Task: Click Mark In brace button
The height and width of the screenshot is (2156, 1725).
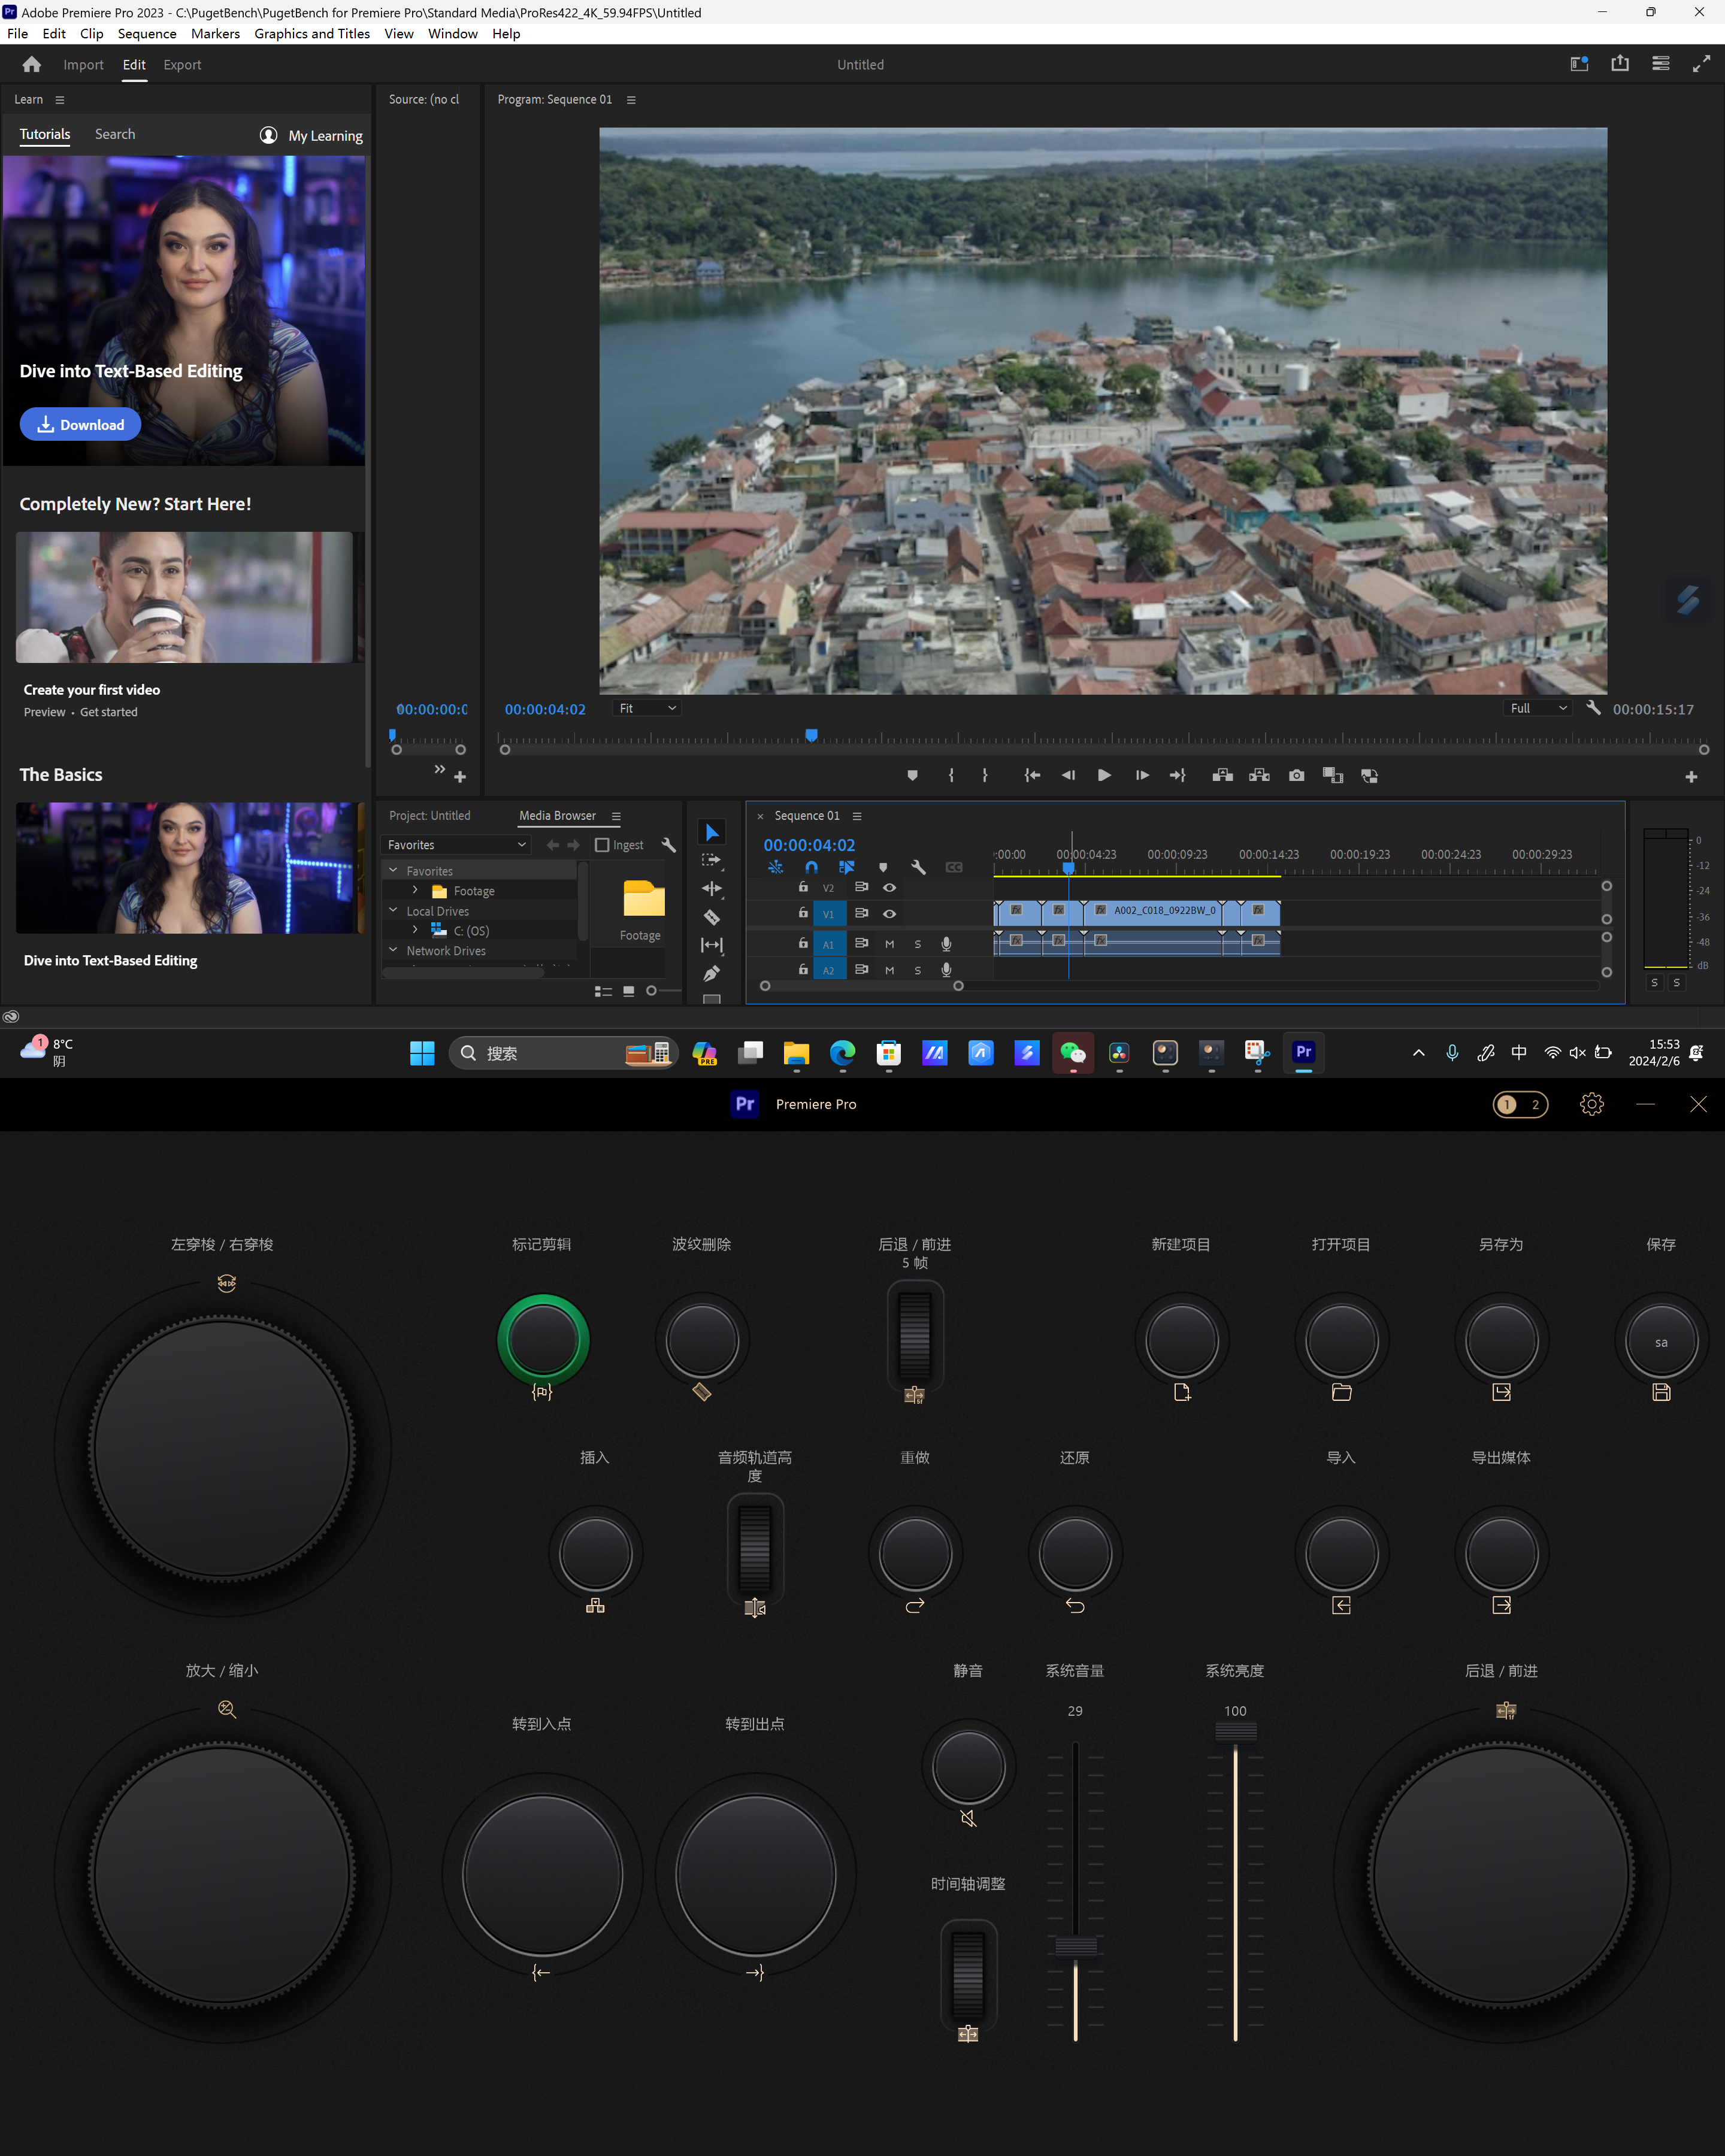Action: [x=951, y=775]
